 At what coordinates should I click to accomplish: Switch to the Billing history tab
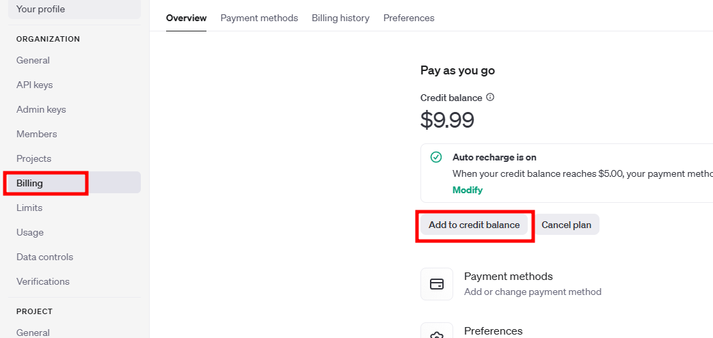coord(340,18)
